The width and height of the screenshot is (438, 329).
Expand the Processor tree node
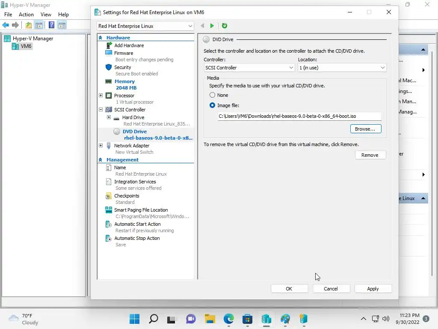(x=101, y=96)
